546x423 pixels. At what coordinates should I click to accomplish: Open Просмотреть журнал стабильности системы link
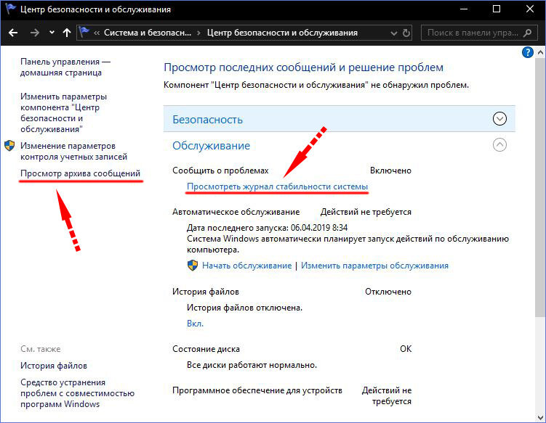tap(277, 186)
